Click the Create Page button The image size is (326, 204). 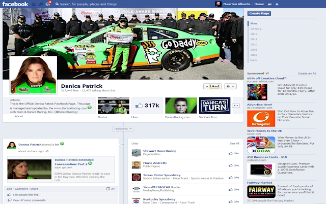pos(259,13)
